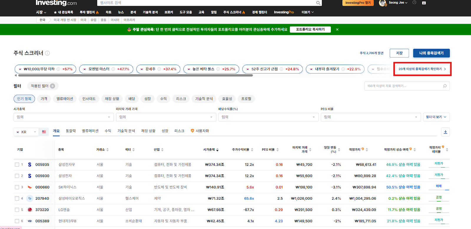Check the checkbox for row 373220
471x229 pixels.
tap(17, 210)
